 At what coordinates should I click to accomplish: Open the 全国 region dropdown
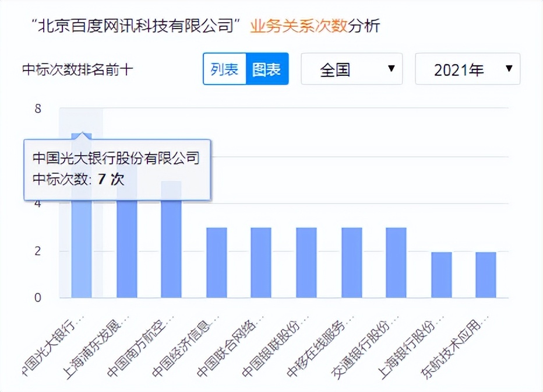pos(351,68)
